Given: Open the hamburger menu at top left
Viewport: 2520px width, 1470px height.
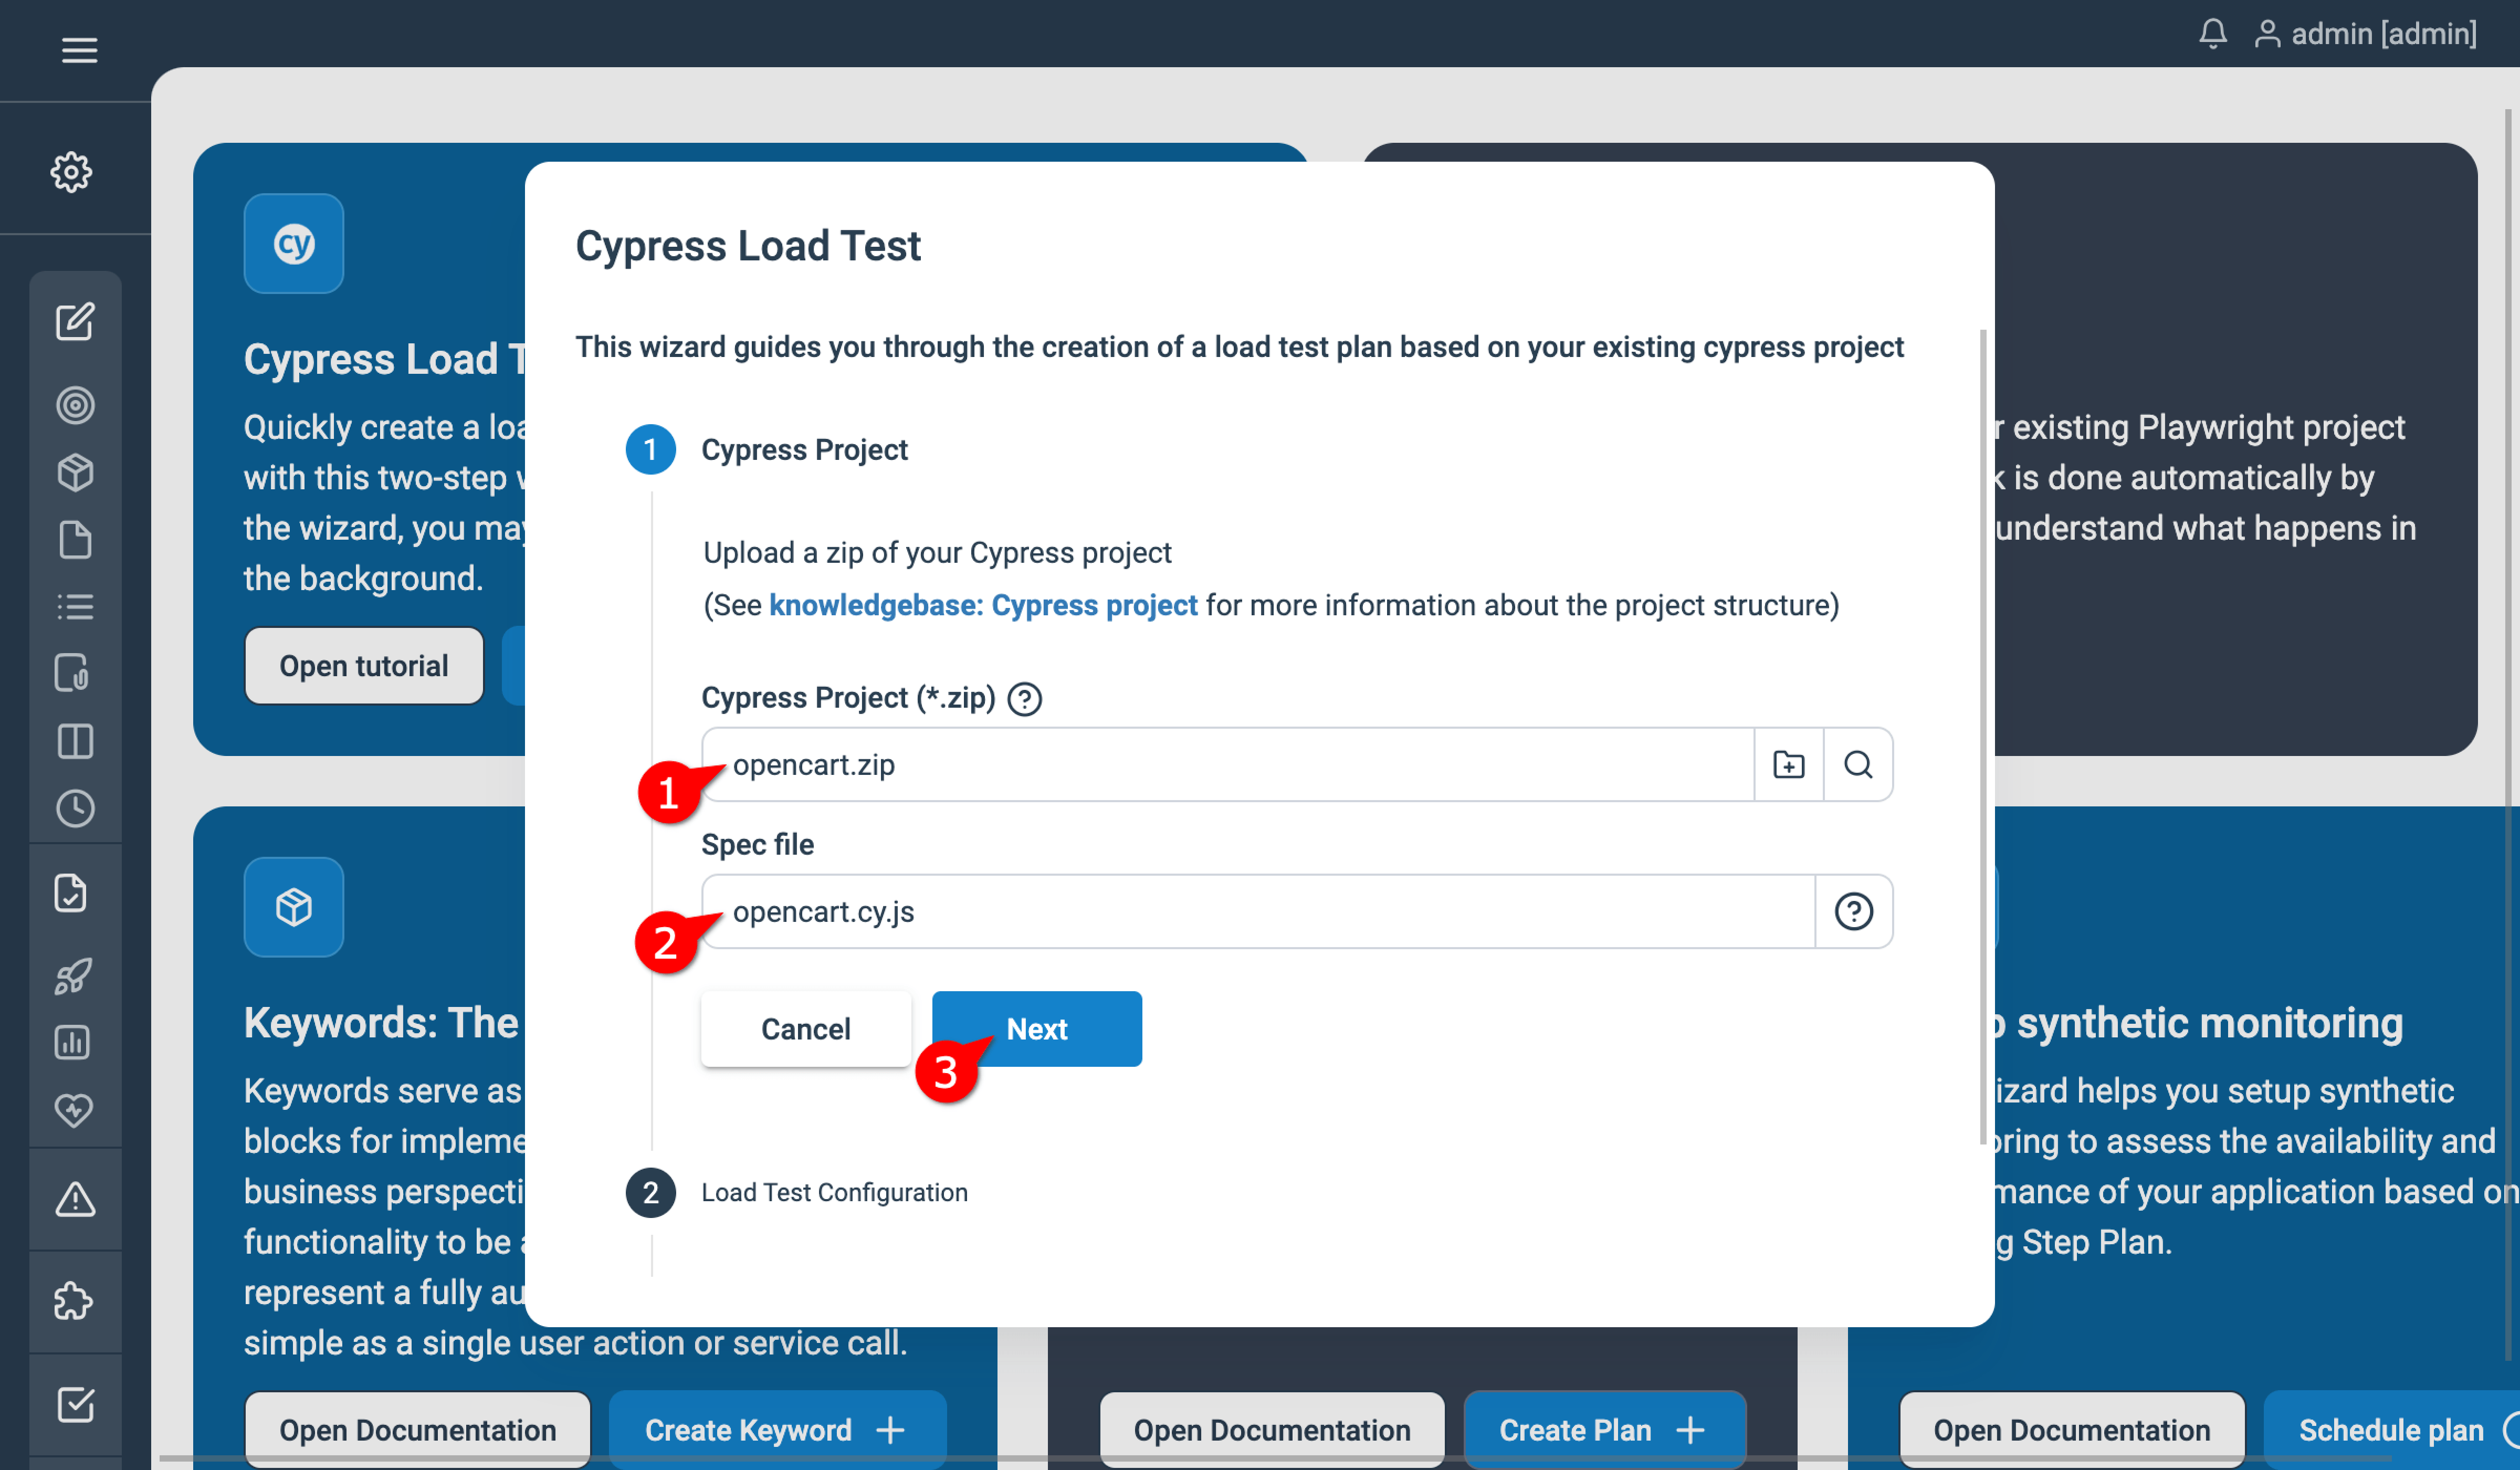Looking at the screenshot, I should point(79,50).
